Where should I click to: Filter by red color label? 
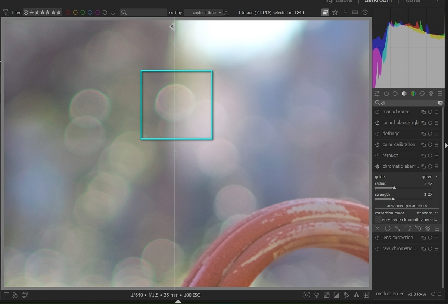click(x=68, y=13)
